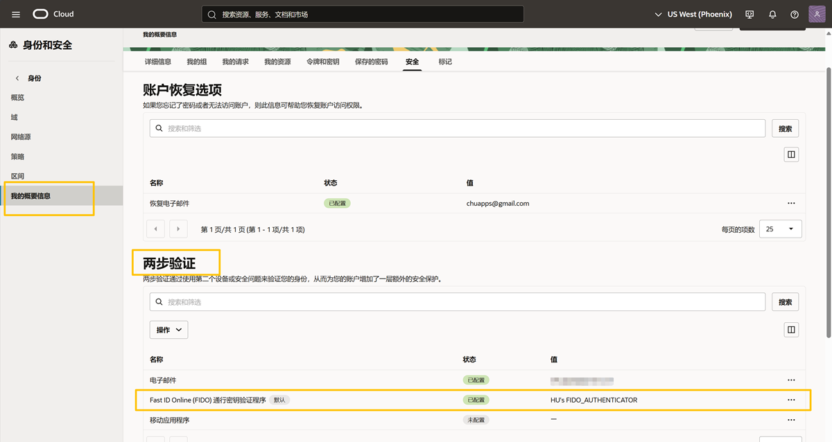The width and height of the screenshot is (832, 442).
Task: Open actions menu for FIDO authenticator row
Action: 791,400
